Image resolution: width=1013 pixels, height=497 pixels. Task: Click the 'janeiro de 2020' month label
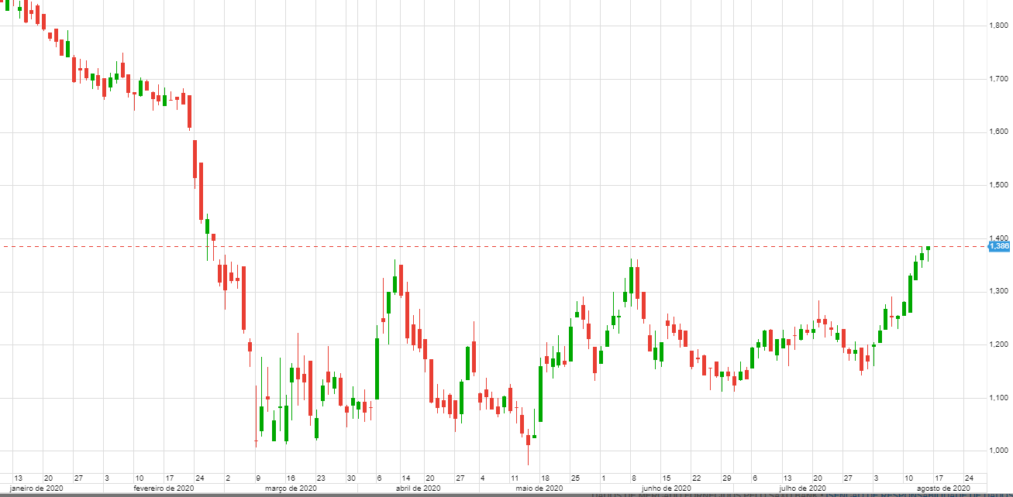(36, 488)
